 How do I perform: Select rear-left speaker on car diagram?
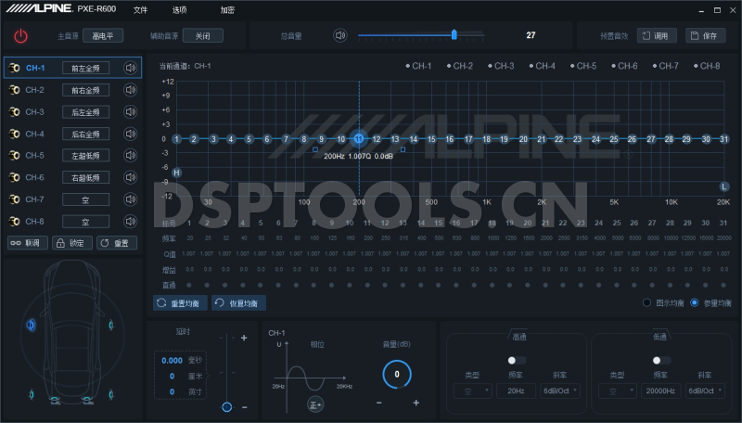pyautogui.click(x=32, y=394)
